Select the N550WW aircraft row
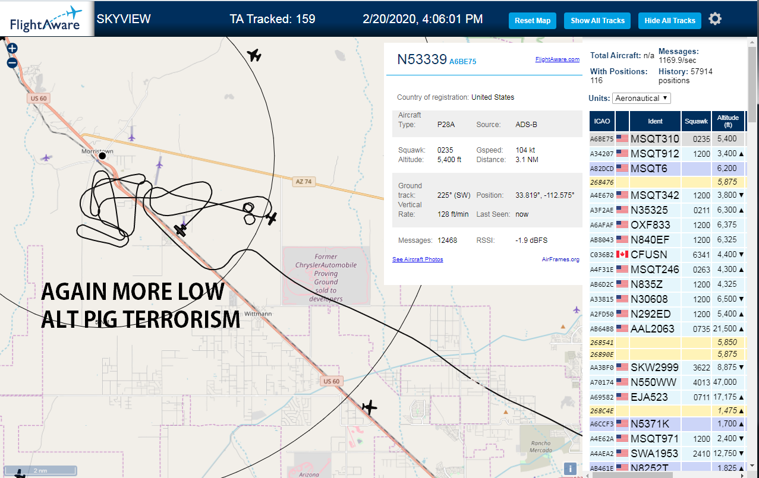 tap(667, 382)
